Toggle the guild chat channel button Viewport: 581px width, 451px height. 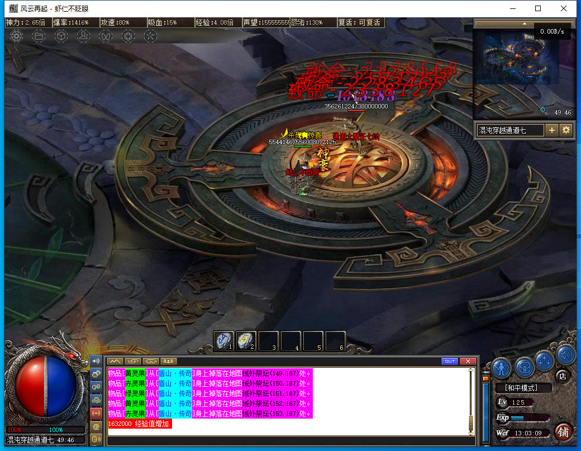pyautogui.click(x=96, y=400)
